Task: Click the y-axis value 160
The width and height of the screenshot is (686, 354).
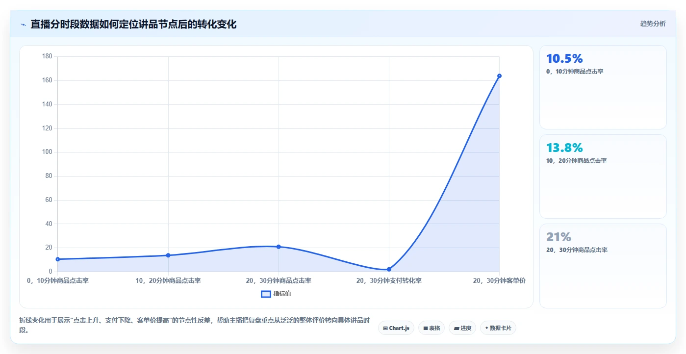Action: 47,80
